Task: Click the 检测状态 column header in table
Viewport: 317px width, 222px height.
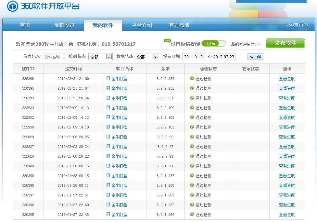Action: pyautogui.click(x=208, y=69)
